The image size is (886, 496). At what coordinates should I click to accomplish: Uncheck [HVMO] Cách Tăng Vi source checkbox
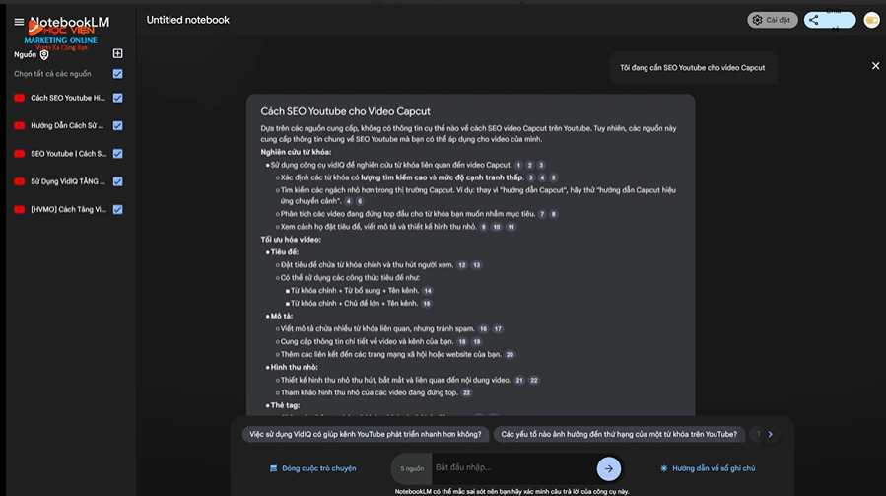117,209
